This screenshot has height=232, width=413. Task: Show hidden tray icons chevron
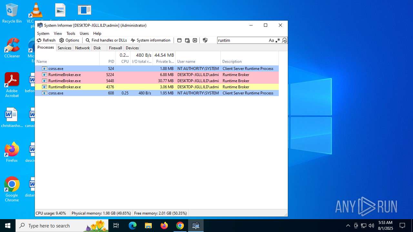348,226
